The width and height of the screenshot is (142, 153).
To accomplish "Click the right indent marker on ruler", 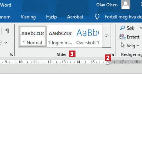I will [107, 63].
